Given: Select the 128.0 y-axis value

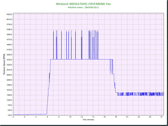Looking at the screenshot, I should (10, 115).
